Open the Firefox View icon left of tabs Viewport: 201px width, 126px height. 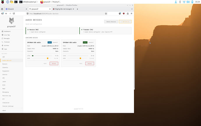pos(2,9)
